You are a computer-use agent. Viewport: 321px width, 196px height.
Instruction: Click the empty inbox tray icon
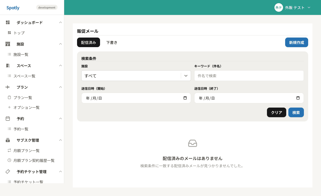(193, 143)
